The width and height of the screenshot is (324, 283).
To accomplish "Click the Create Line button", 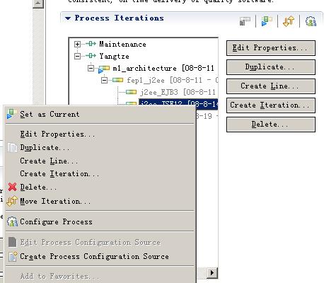I will click(x=271, y=86).
